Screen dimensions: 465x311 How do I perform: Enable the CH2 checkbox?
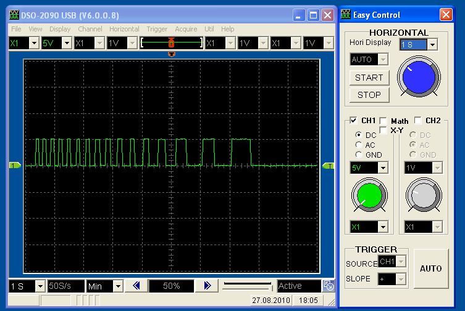(418, 121)
